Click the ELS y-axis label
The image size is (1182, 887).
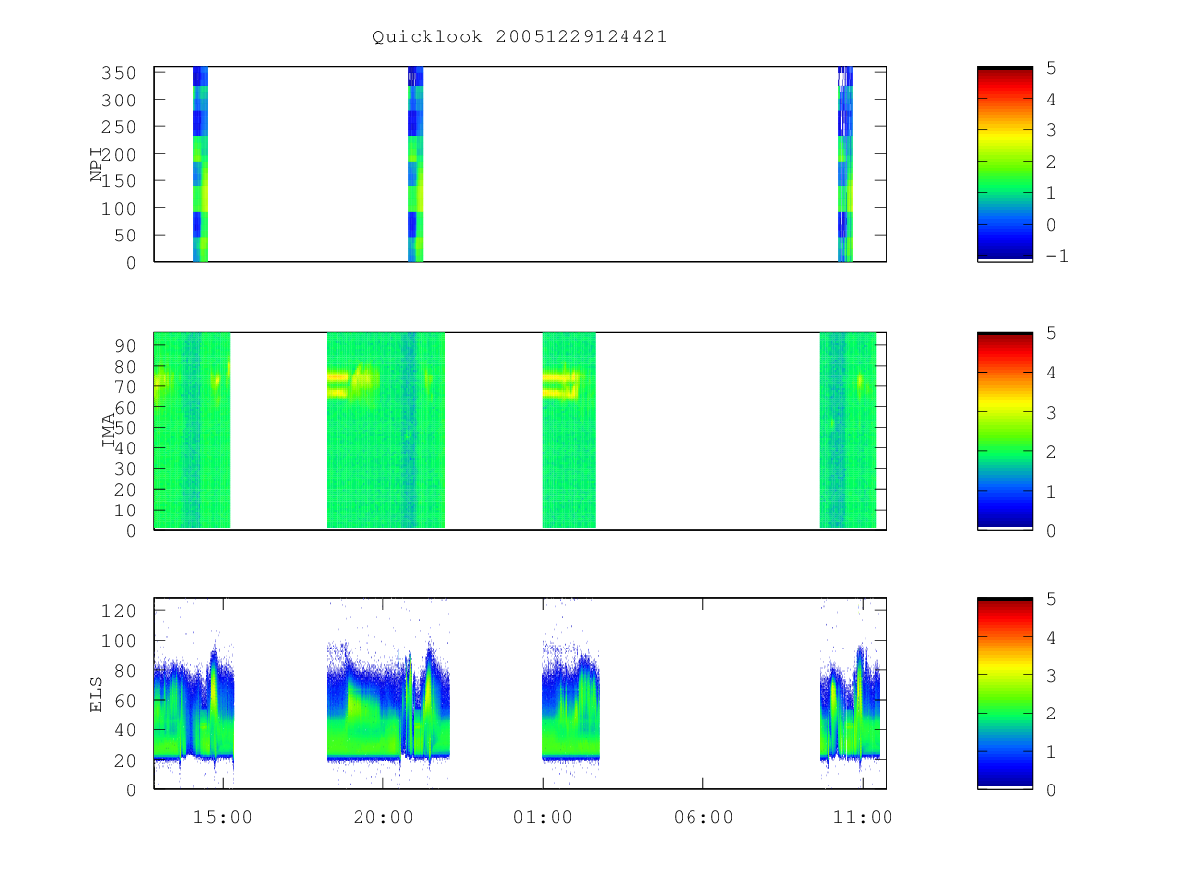point(97,694)
